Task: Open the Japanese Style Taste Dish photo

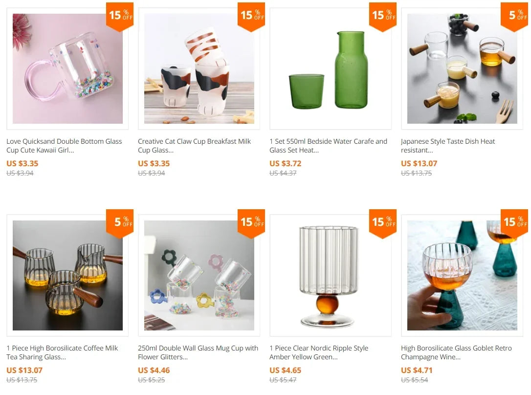Action: tap(462, 68)
